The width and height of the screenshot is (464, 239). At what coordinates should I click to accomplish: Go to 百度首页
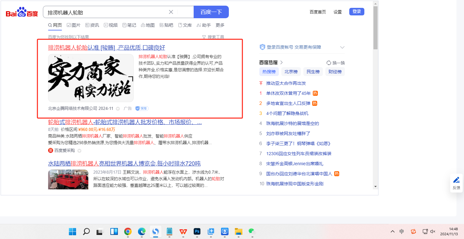tap(318, 12)
